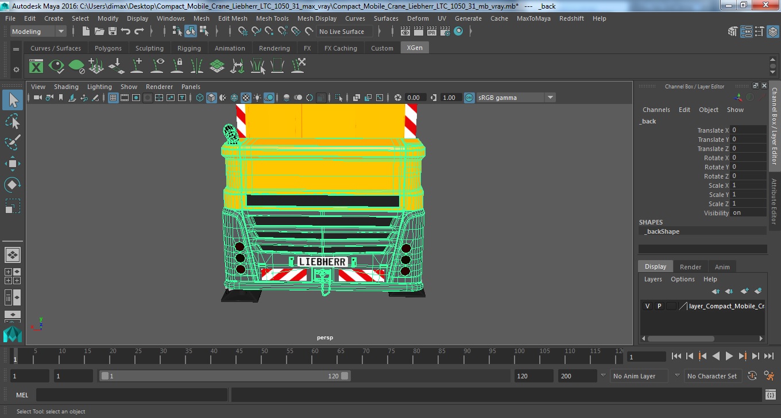The width and height of the screenshot is (781, 418).
Task: Open animation preferences running man icon
Action: point(770,376)
